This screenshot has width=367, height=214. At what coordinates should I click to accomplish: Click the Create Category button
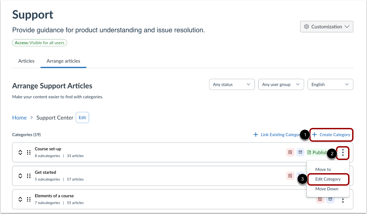coord(331,135)
